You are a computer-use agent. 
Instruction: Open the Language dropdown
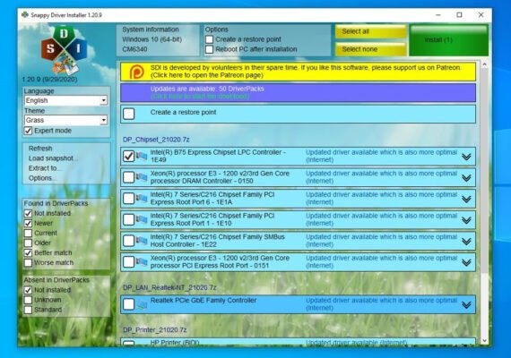[x=65, y=100]
